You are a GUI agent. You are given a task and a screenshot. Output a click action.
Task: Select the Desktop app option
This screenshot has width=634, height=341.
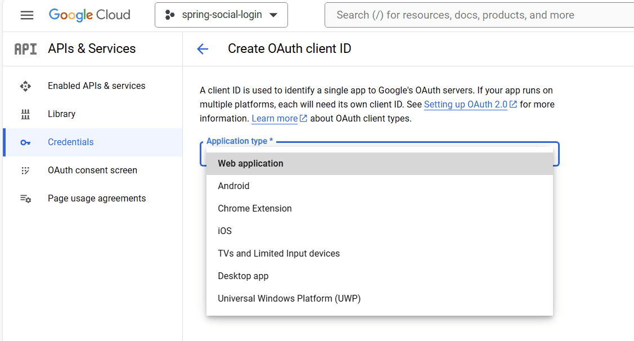(x=243, y=276)
